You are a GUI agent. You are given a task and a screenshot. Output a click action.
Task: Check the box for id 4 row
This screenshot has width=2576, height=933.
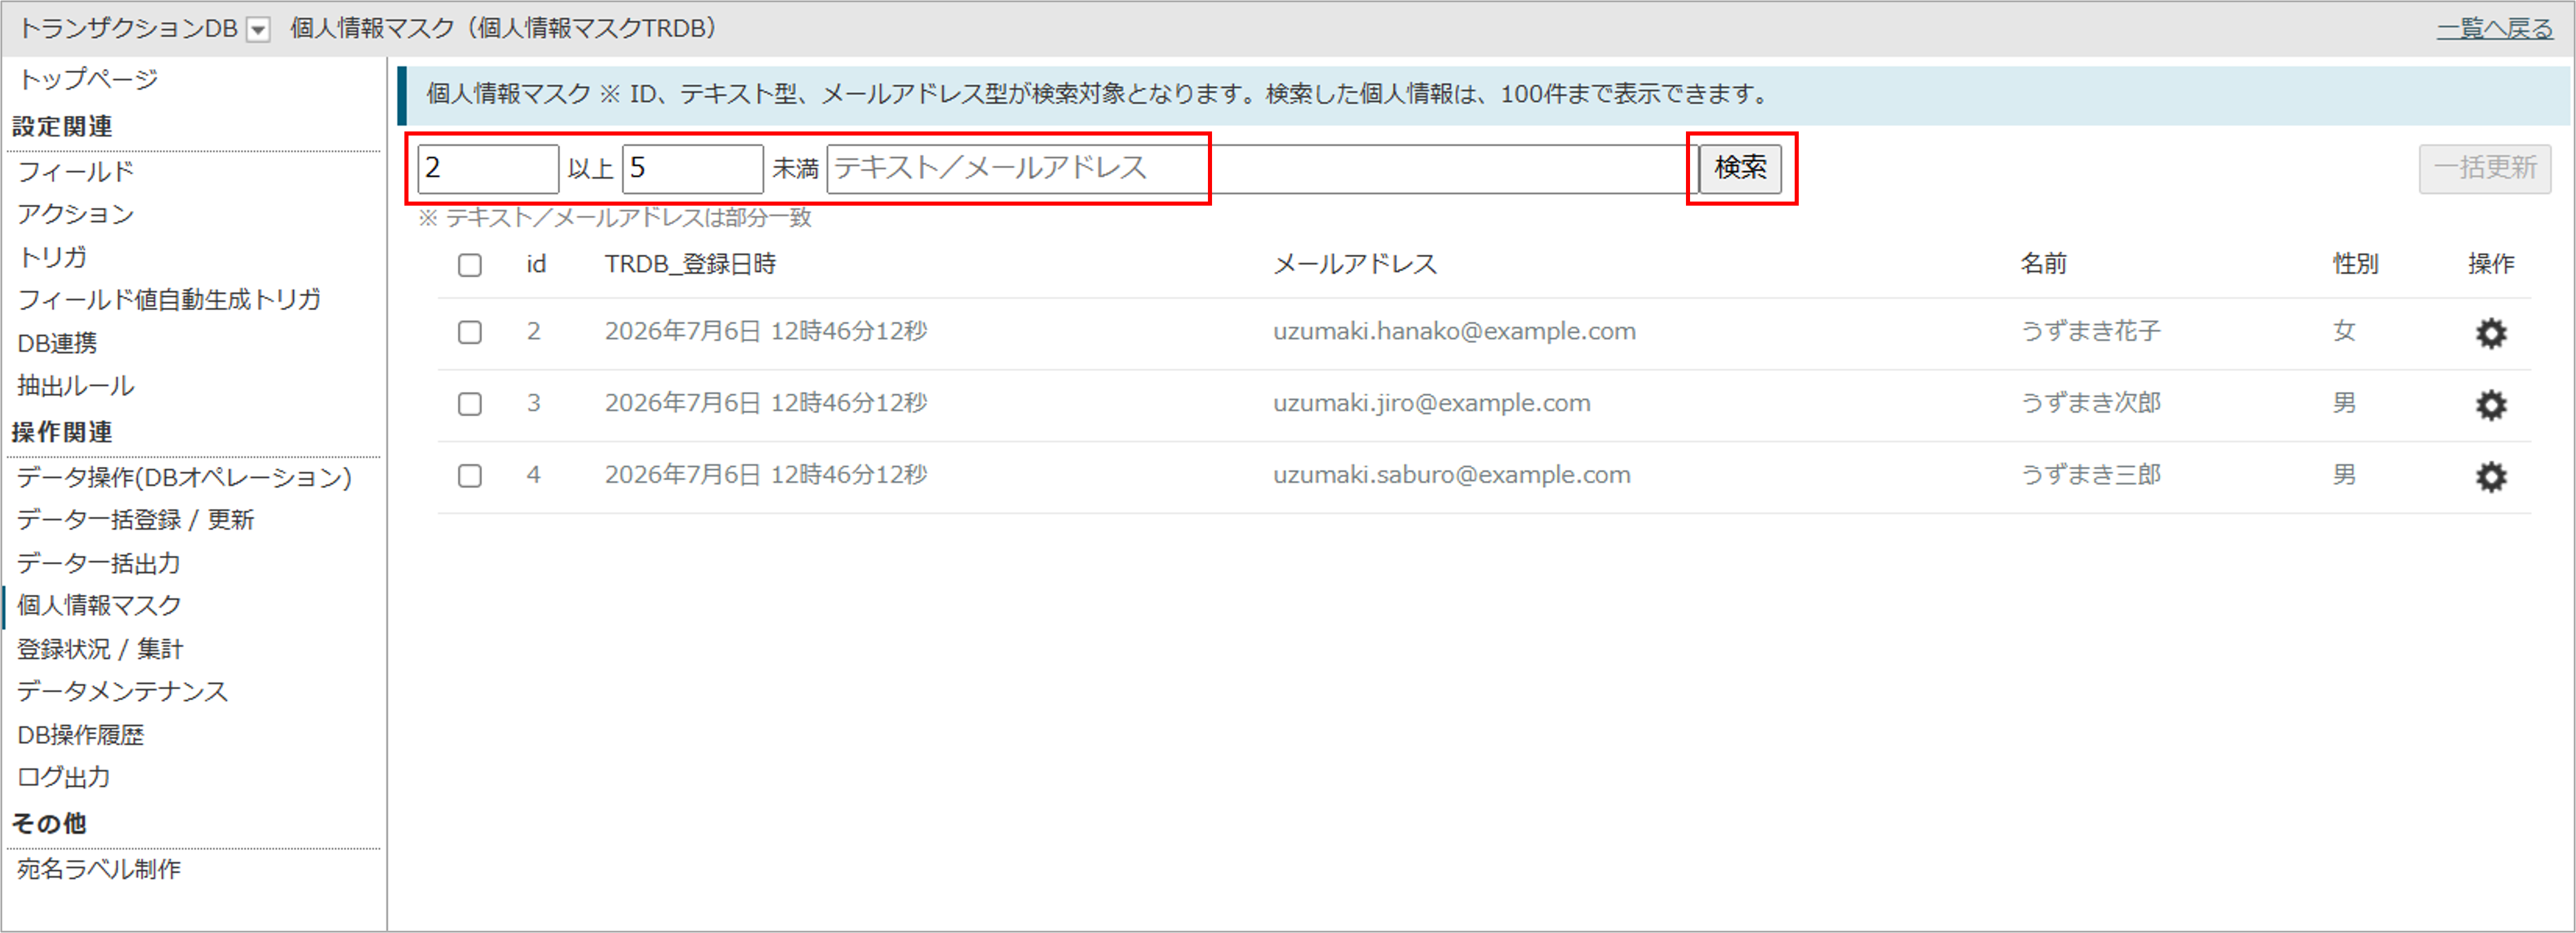469,476
